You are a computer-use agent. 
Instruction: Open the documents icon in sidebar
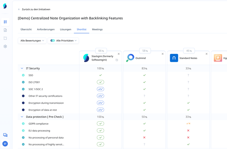(x=5, y=30)
